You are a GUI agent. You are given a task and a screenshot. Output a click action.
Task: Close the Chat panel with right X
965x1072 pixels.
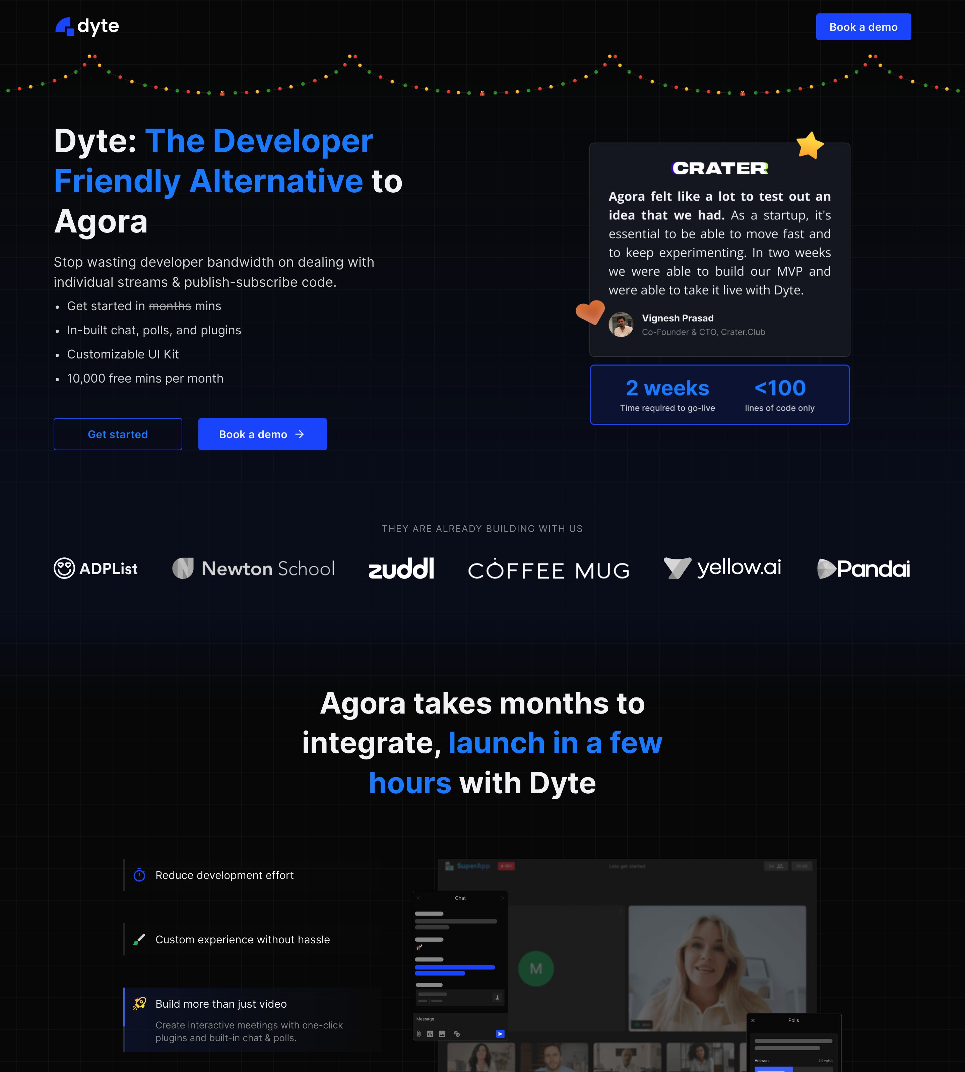(x=503, y=898)
